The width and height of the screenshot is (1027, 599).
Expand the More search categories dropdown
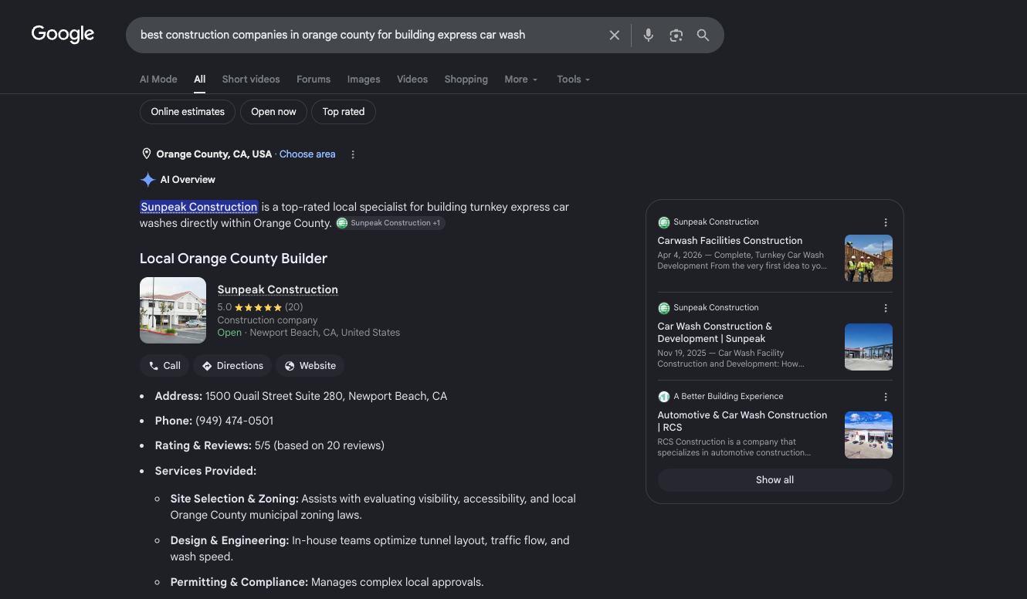pos(521,80)
